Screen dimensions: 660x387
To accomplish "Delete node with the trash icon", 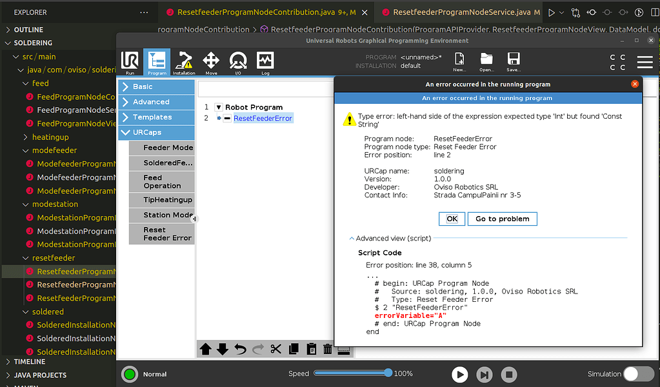I will (328, 348).
